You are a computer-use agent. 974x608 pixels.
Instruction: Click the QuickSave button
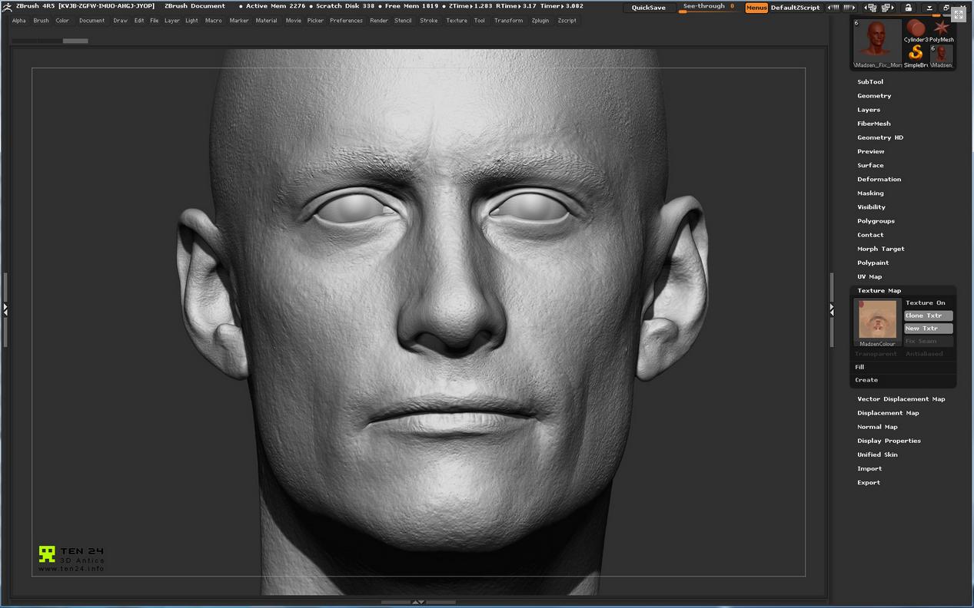[648, 7]
